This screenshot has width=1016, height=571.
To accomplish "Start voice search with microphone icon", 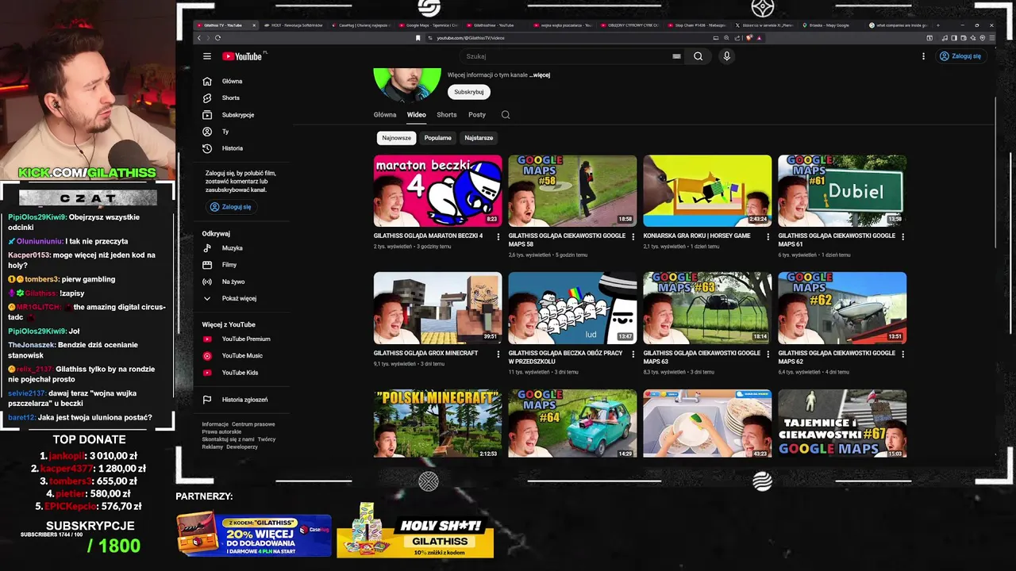I will (726, 56).
